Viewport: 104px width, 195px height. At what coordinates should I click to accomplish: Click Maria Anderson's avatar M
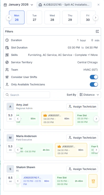(x=10, y=138)
